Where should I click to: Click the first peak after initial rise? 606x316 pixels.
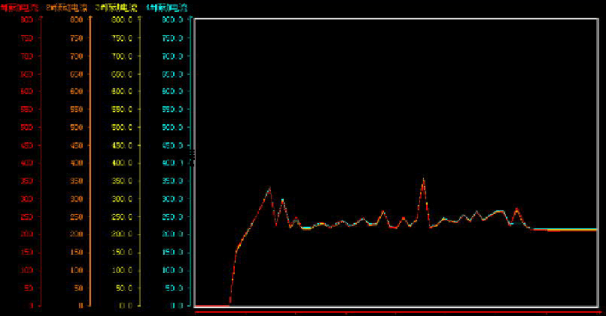tap(270, 189)
